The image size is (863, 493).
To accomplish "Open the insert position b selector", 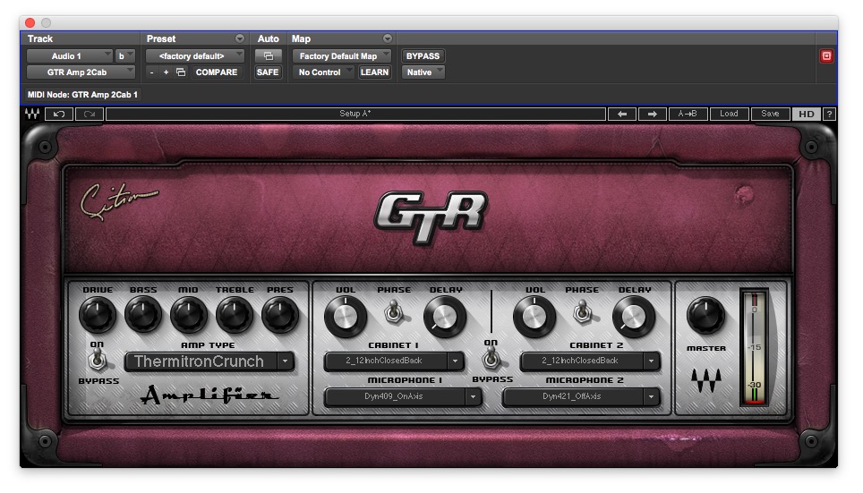I will click(125, 56).
